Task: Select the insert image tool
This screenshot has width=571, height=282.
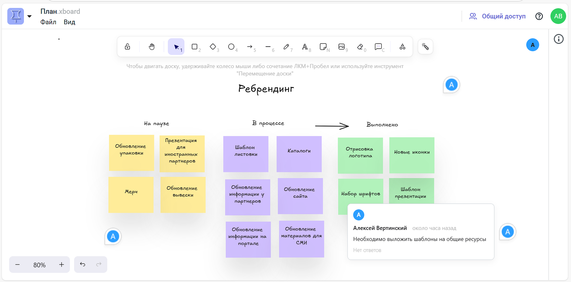Action: coord(342,47)
